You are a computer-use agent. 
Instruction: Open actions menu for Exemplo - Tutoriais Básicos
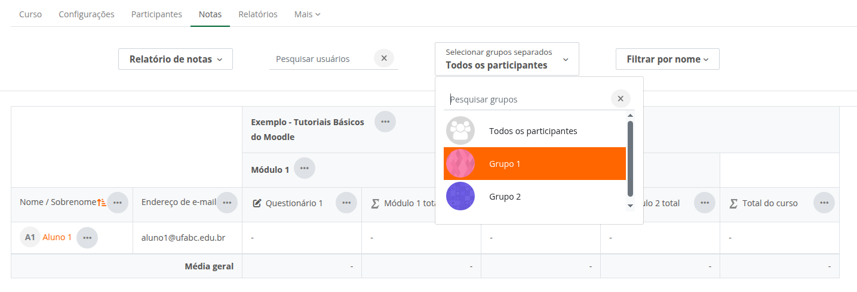(385, 122)
